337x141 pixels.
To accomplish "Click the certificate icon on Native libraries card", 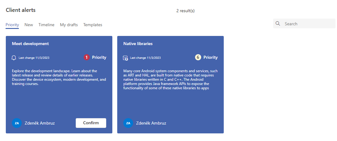I will pyautogui.click(x=125, y=58).
